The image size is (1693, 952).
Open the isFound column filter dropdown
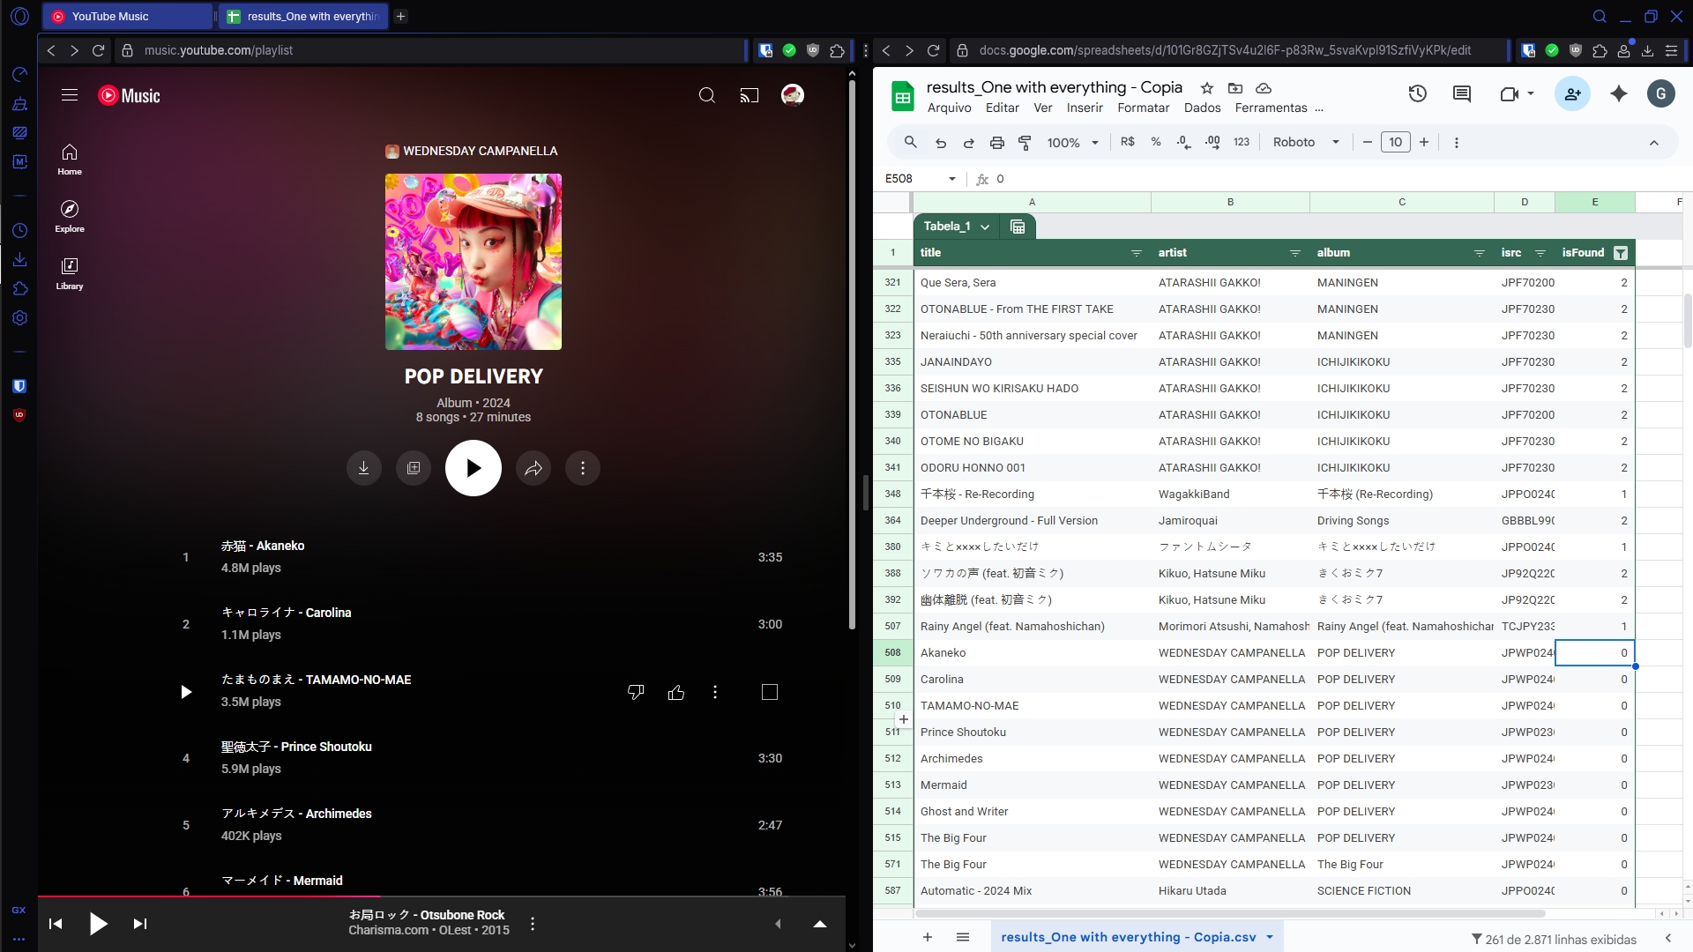tap(1620, 253)
